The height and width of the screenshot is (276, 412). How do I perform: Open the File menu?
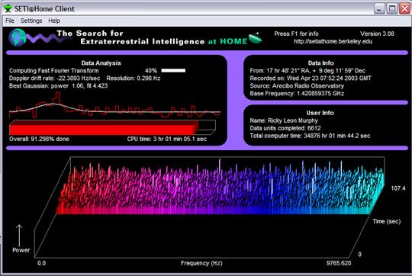(10, 21)
